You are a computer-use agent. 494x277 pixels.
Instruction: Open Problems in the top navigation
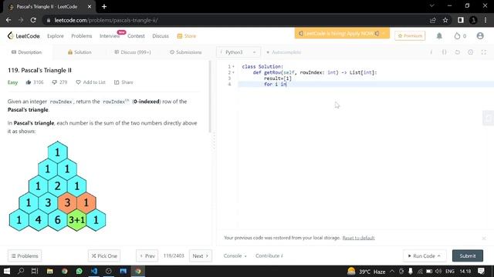(82, 36)
